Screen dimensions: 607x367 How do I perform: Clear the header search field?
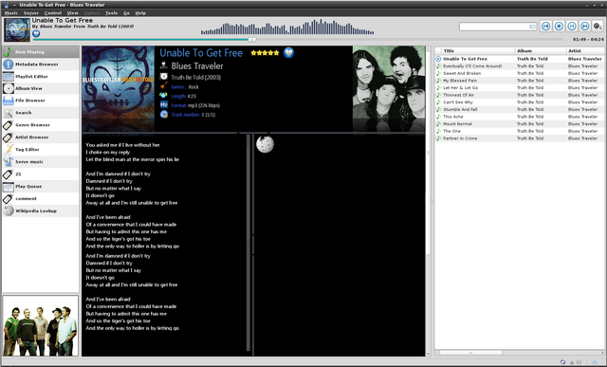(x=533, y=27)
